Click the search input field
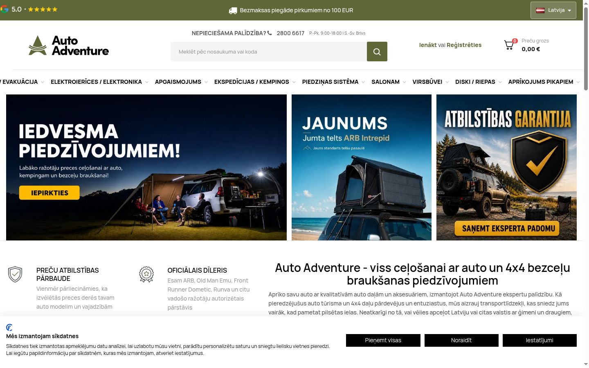The height and width of the screenshot is (368, 589). point(269,52)
